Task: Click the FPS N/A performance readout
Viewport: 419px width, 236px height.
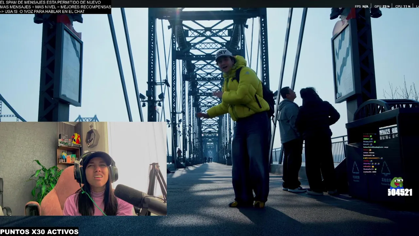Action: coord(361,7)
